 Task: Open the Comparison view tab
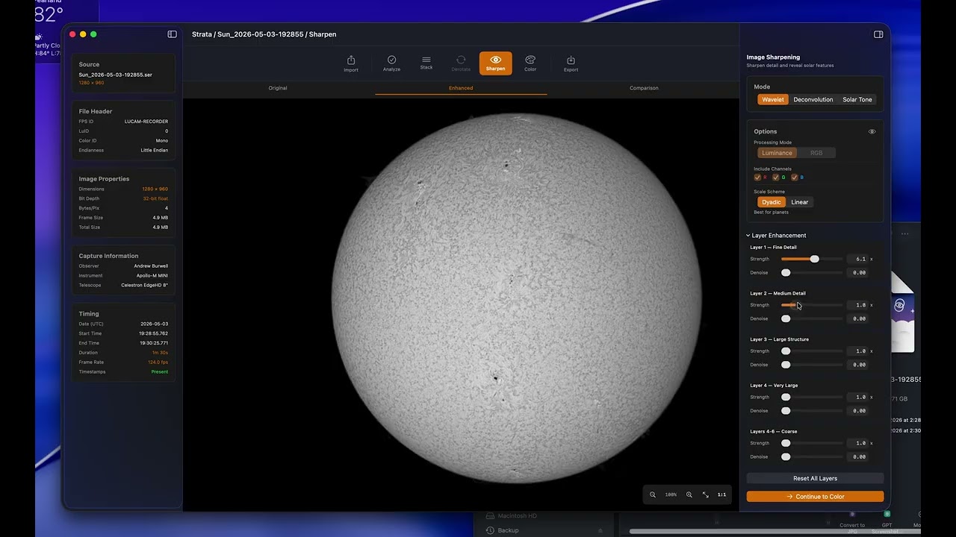pyautogui.click(x=644, y=88)
